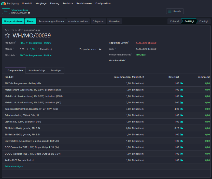Click the 4,00 Zu verbrauchen value for Keramikvielschichtkondensator

tap(128, 109)
